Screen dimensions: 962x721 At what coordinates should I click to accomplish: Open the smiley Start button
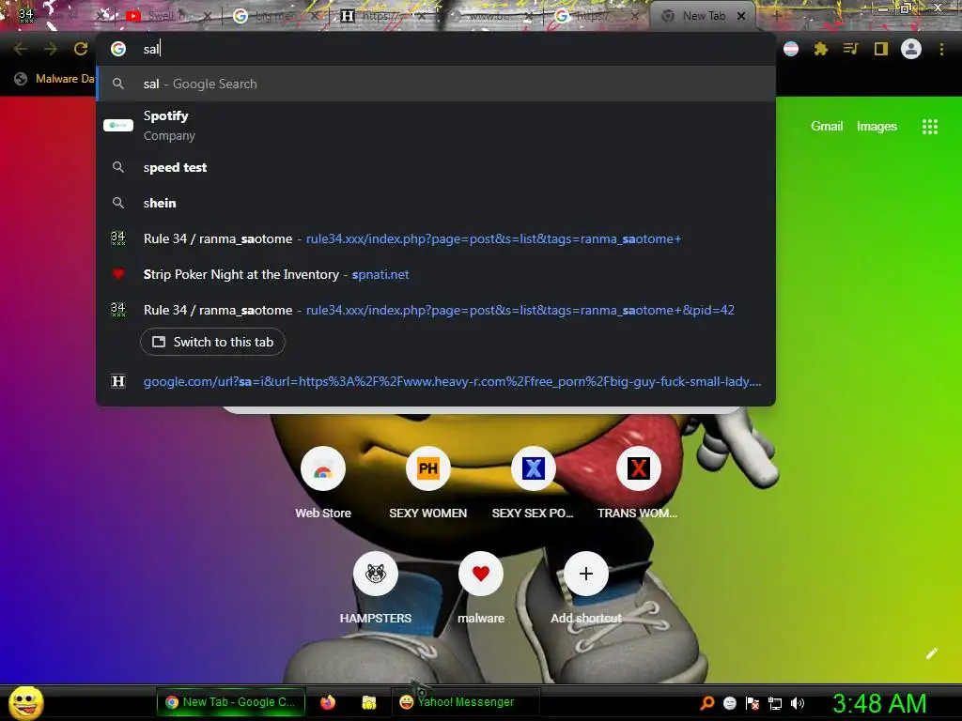click(x=25, y=702)
